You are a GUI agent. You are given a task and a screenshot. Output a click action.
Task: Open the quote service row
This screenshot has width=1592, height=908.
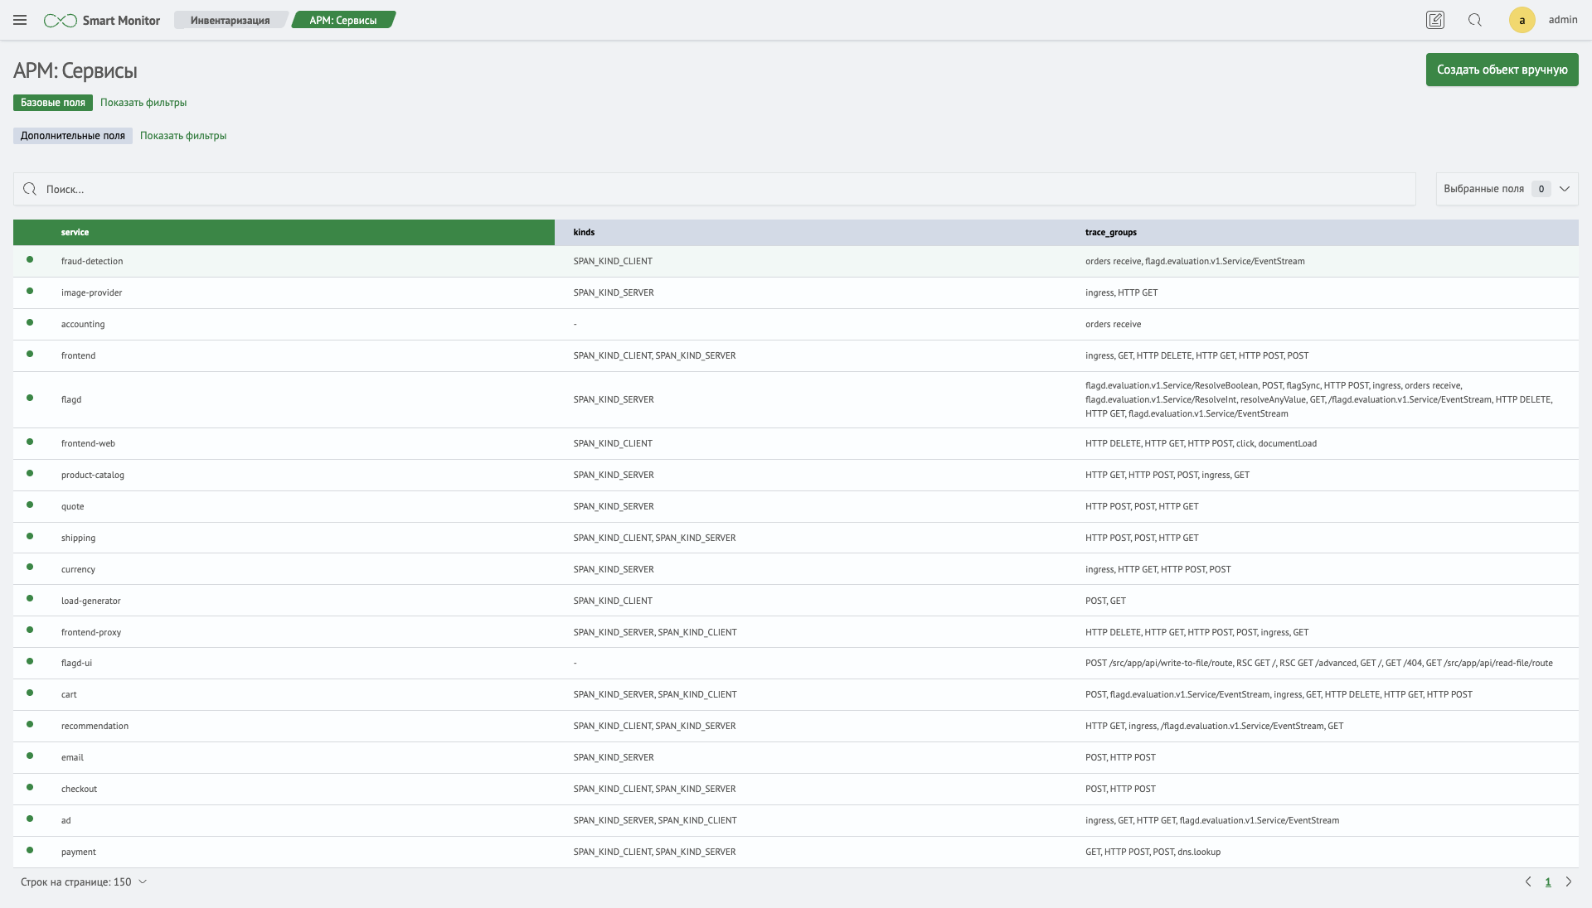[796, 506]
